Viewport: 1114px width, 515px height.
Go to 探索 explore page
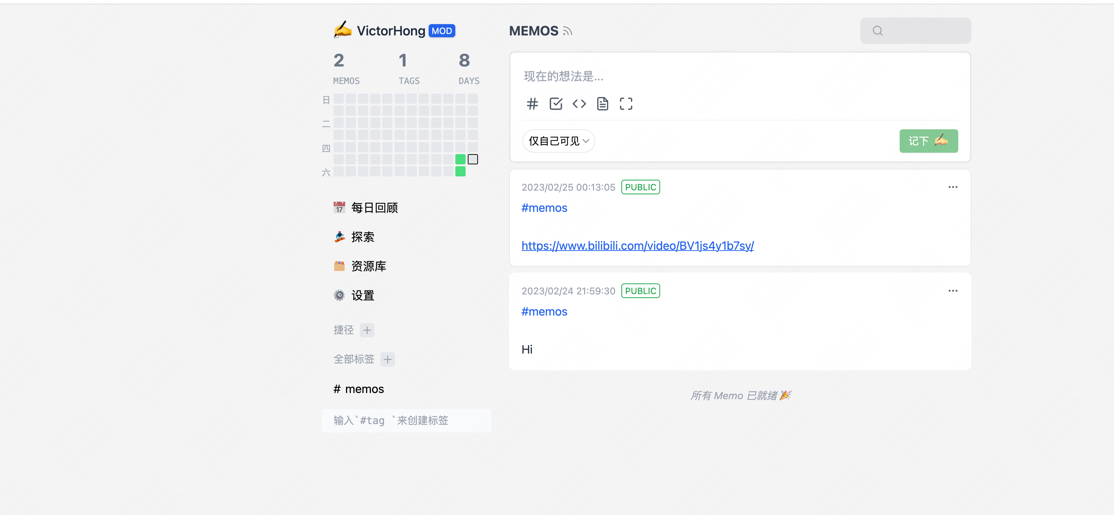pos(362,237)
